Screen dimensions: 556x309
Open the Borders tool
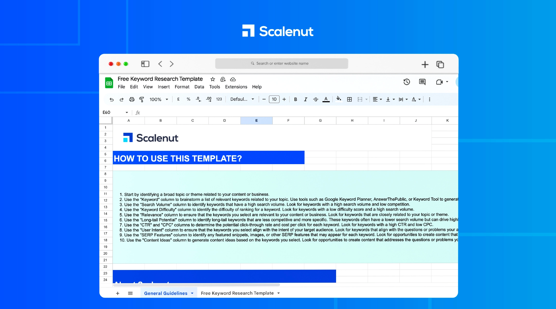(349, 99)
